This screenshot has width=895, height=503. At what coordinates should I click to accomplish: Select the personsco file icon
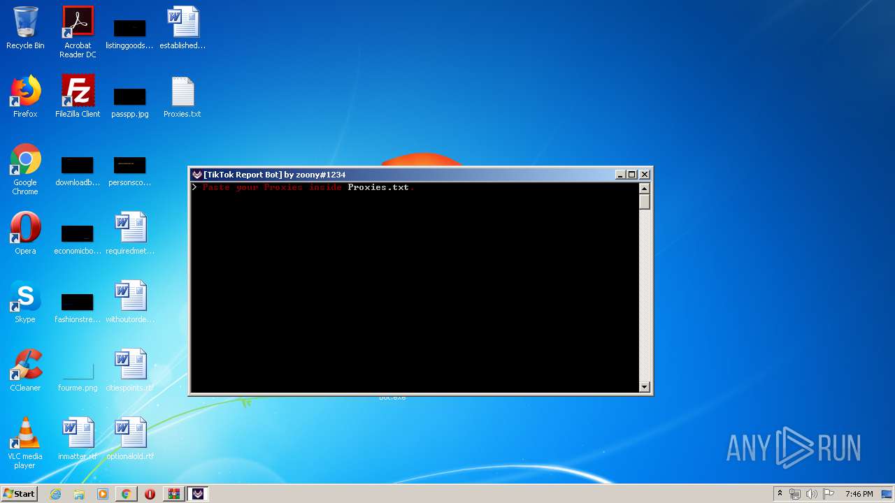[x=129, y=171]
